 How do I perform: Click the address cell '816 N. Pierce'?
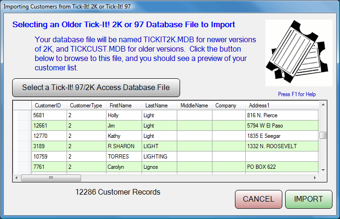pyautogui.click(x=282, y=115)
